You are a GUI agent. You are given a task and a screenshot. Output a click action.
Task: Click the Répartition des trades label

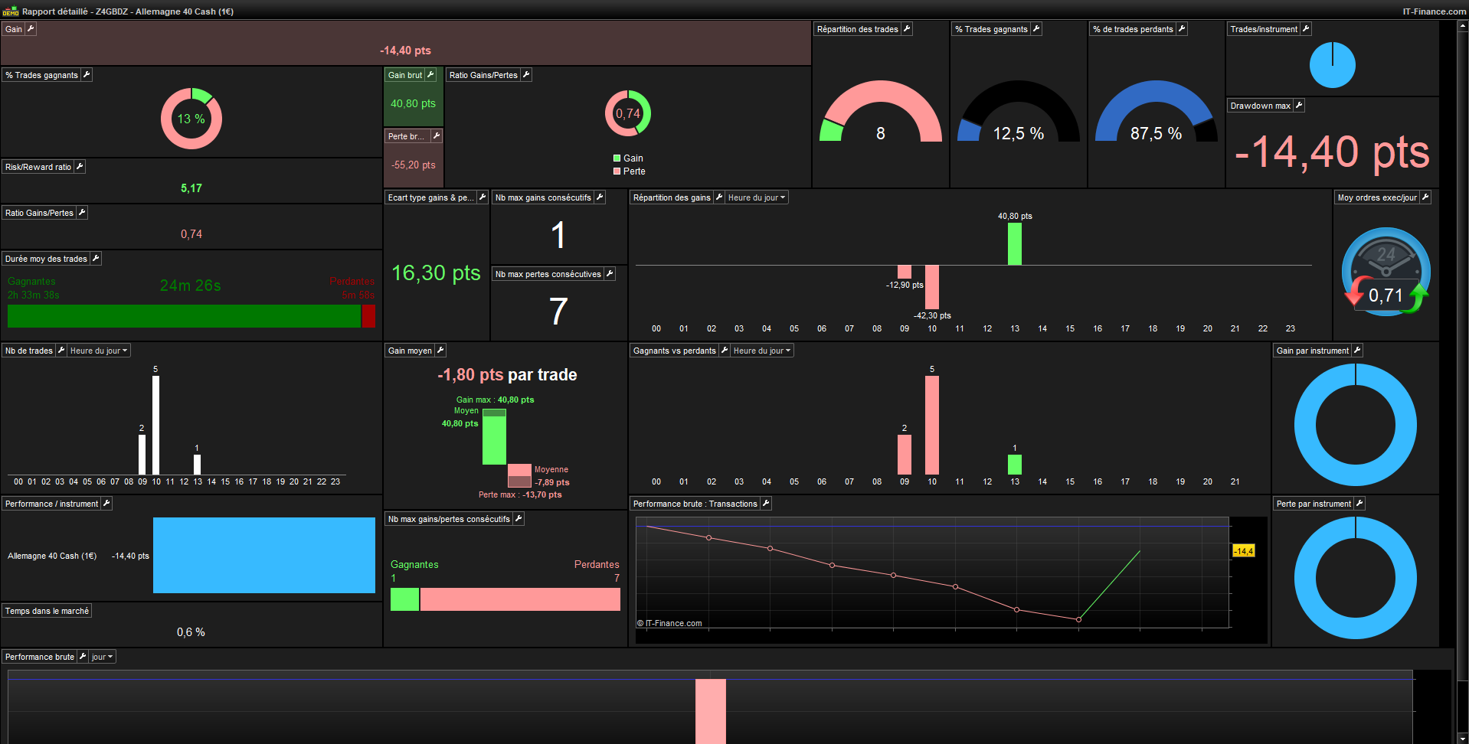[857, 29]
